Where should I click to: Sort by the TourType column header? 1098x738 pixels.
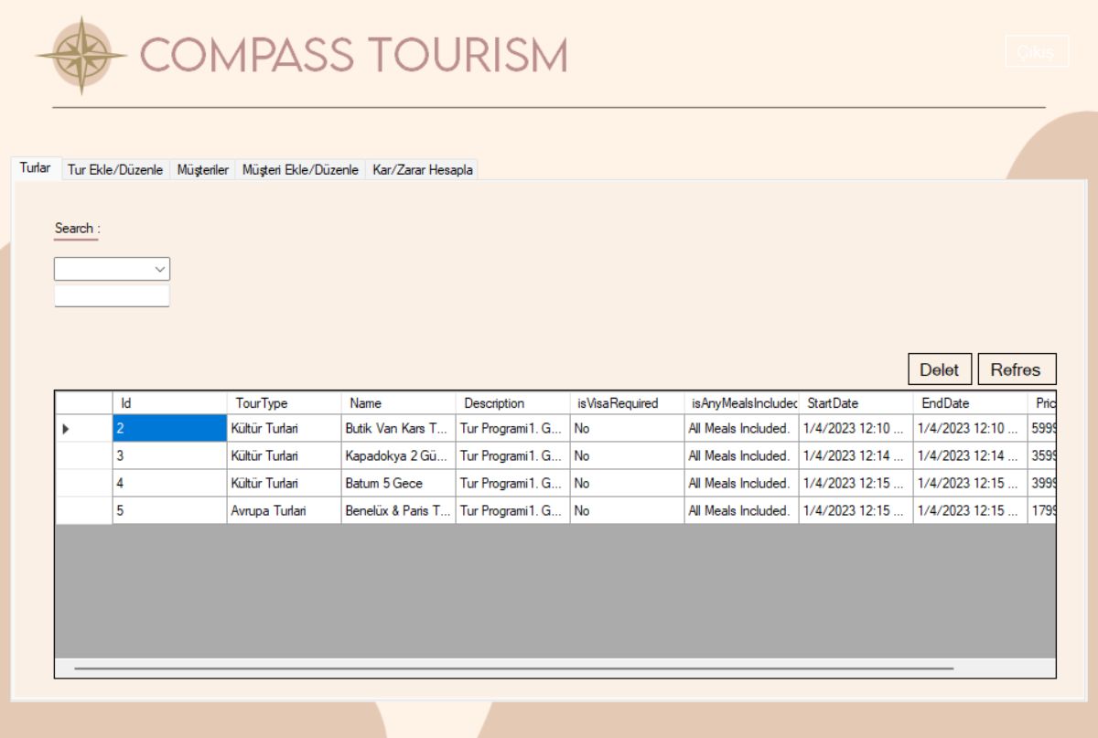[284, 403]
